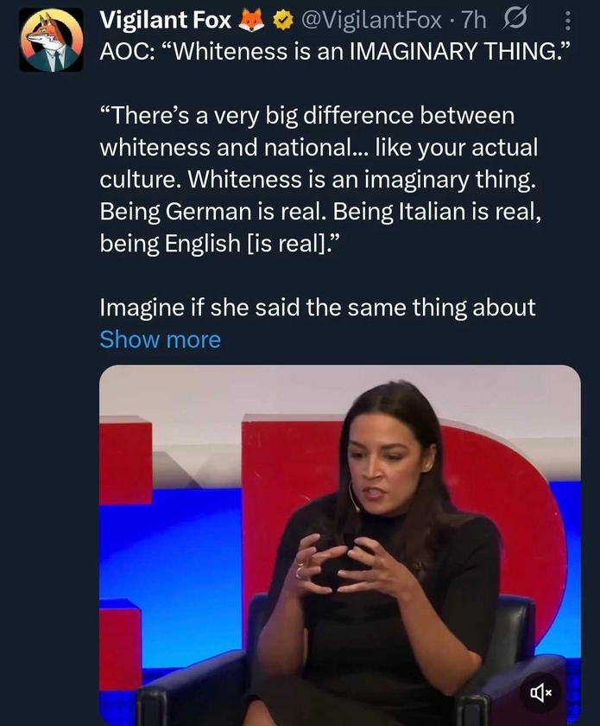The height and width of the screenshot is (726, 600).
Task: Click the sentence "Being German is real"
Action: (212, 211)
